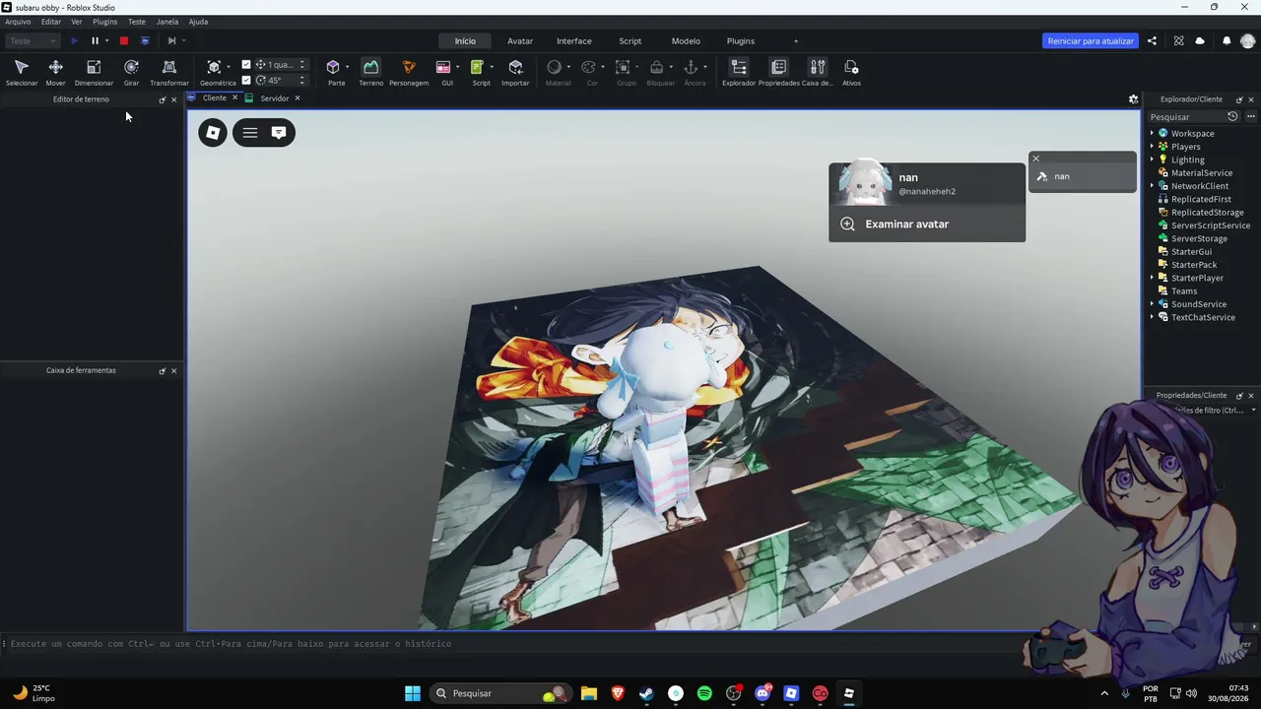
Task: Open the Interface ribbon tab
Action: pos(574,40)
